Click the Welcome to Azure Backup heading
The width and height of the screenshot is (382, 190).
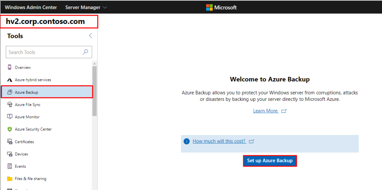pyautogui.click(x=270, y=79)
